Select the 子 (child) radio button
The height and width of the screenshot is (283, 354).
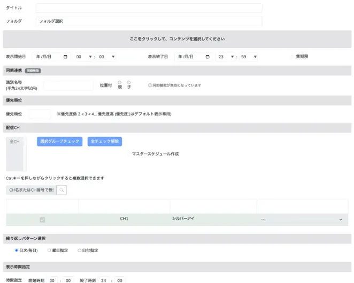pyautogui.click(x=129, y=82)
